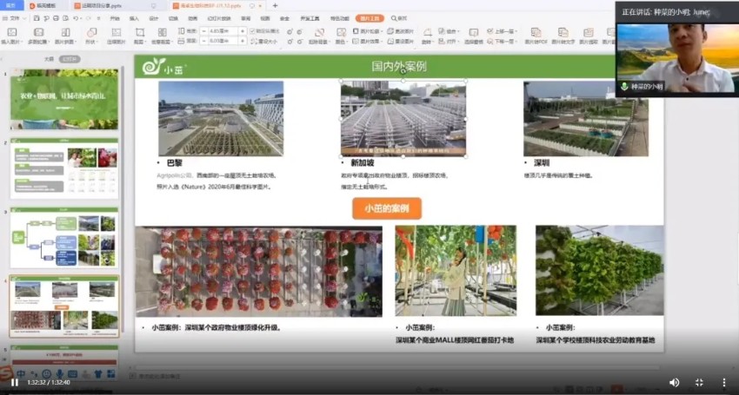Image resolution: width=739 pixels, height=395 pixels.
Task: Mute the video player volume
Action: 675,382
